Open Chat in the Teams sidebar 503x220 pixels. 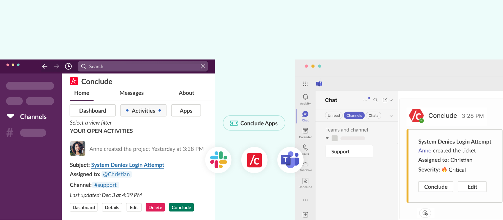[305, 116]
